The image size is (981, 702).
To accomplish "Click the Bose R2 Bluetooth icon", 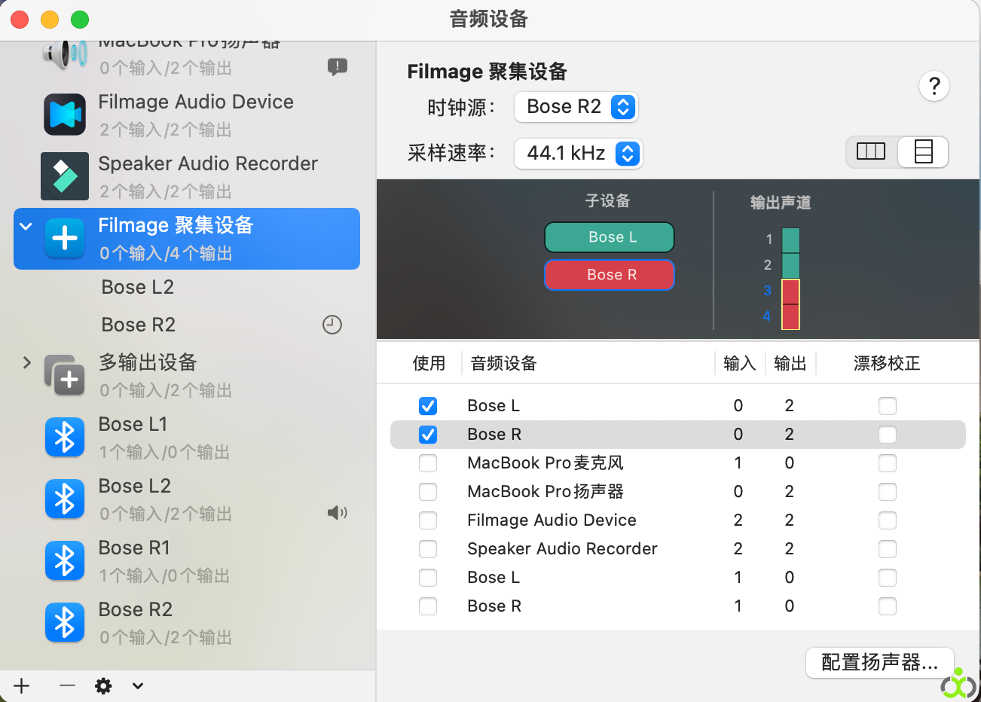I will point(65,623).
